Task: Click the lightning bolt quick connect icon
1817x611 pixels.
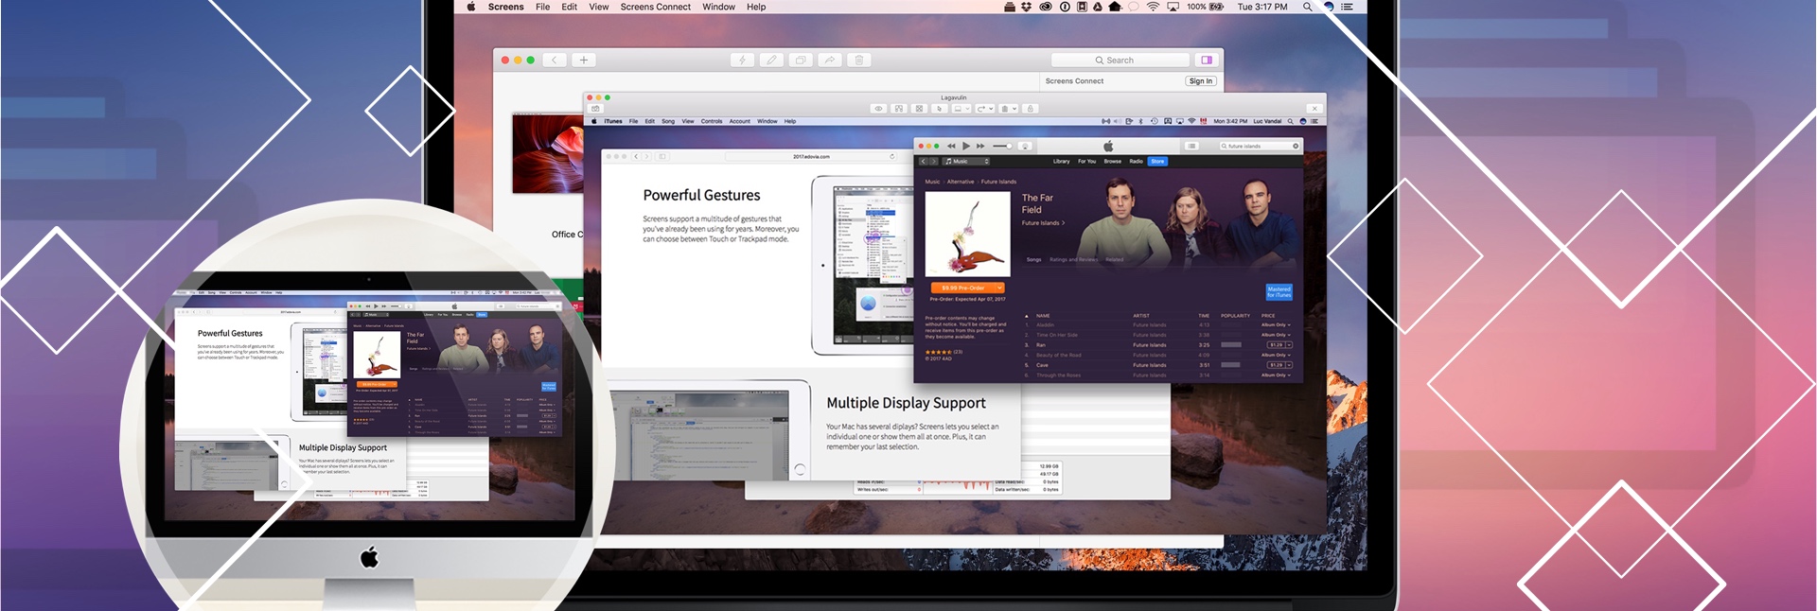Action: click(742, 60)
